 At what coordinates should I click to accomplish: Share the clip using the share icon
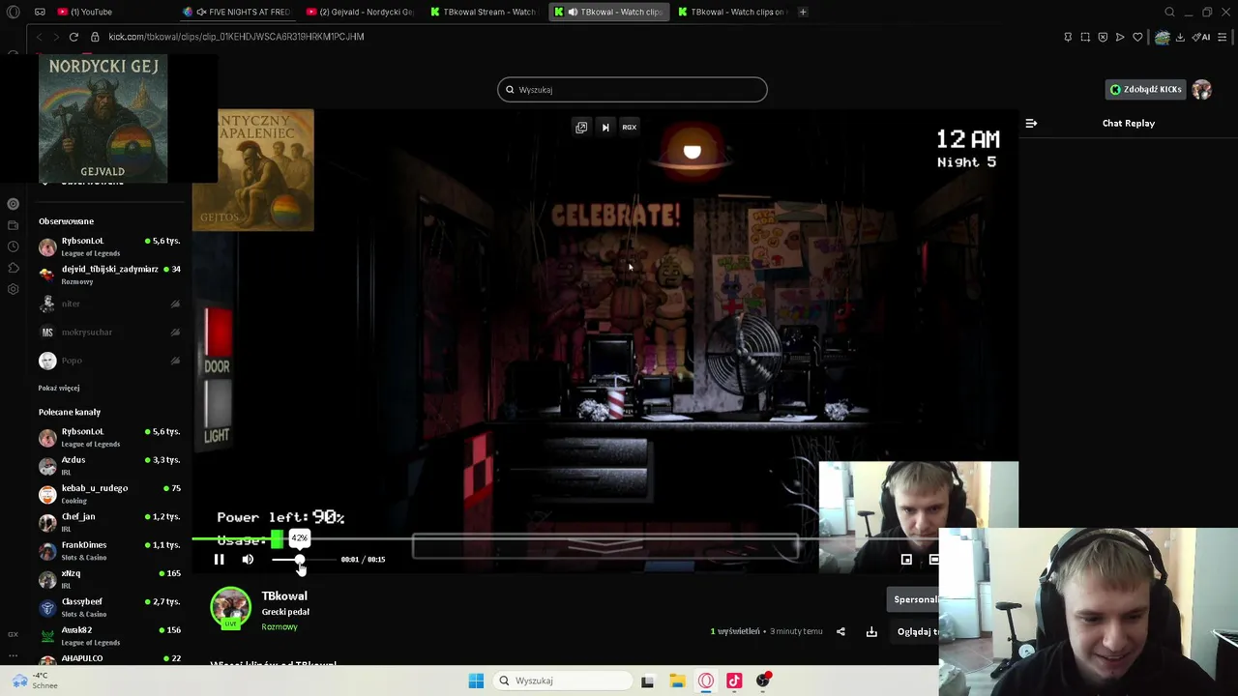click(840, 632)
